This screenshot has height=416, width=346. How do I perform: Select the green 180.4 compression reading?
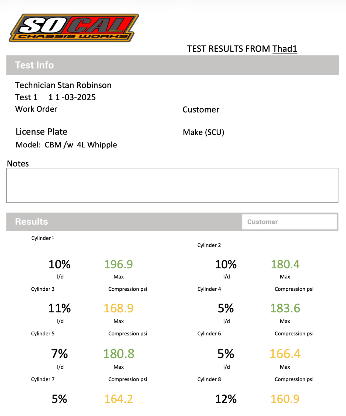[285, 264]
